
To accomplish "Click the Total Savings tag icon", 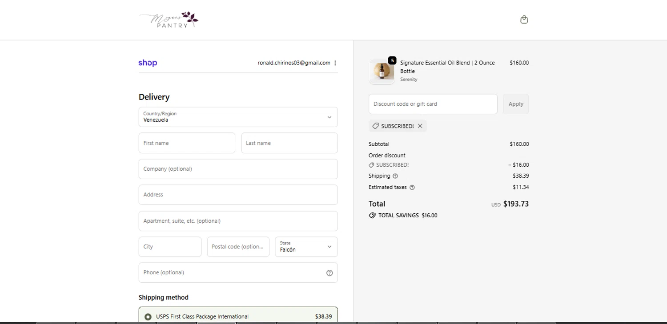I will tap(372, 216).
